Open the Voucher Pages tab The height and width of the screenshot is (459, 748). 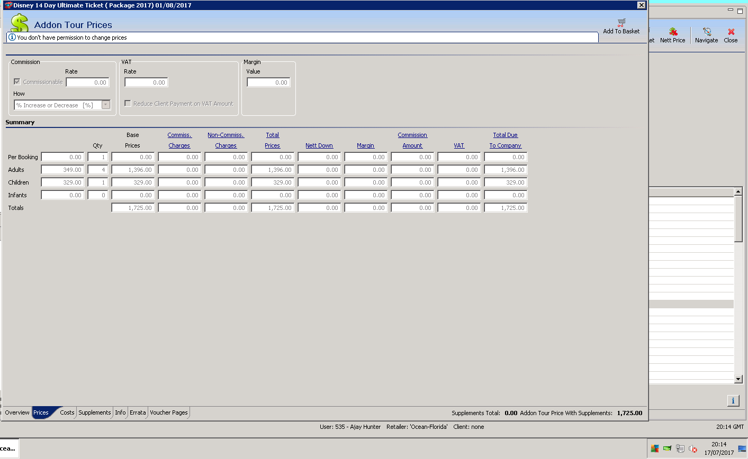point(169,412)
